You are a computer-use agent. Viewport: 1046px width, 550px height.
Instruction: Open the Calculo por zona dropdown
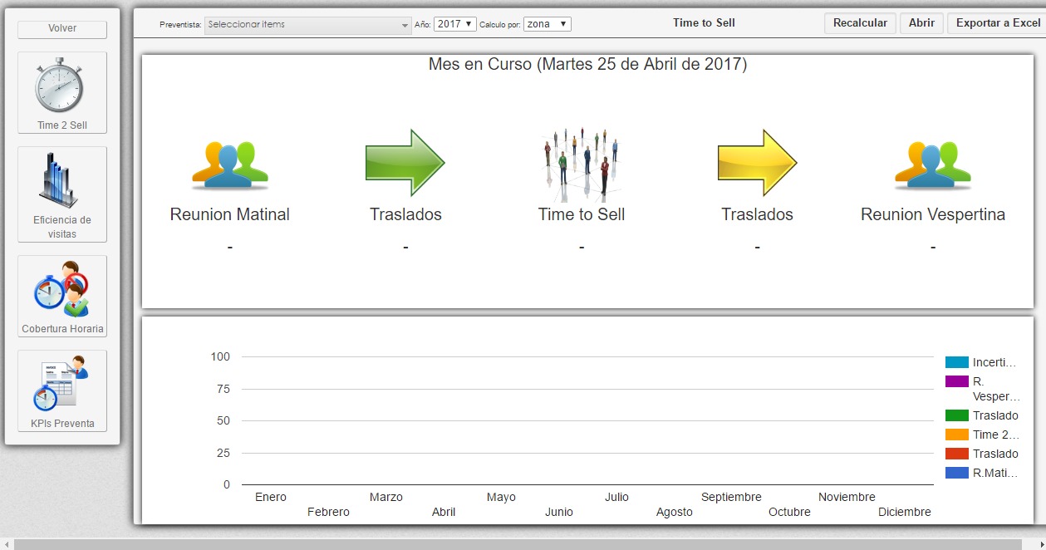click(548, 24)
